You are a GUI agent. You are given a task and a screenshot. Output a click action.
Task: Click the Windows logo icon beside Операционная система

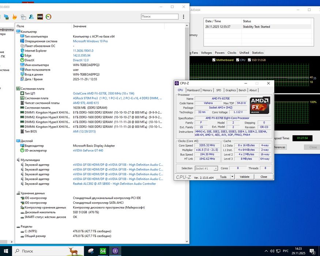tap(22, 41)
